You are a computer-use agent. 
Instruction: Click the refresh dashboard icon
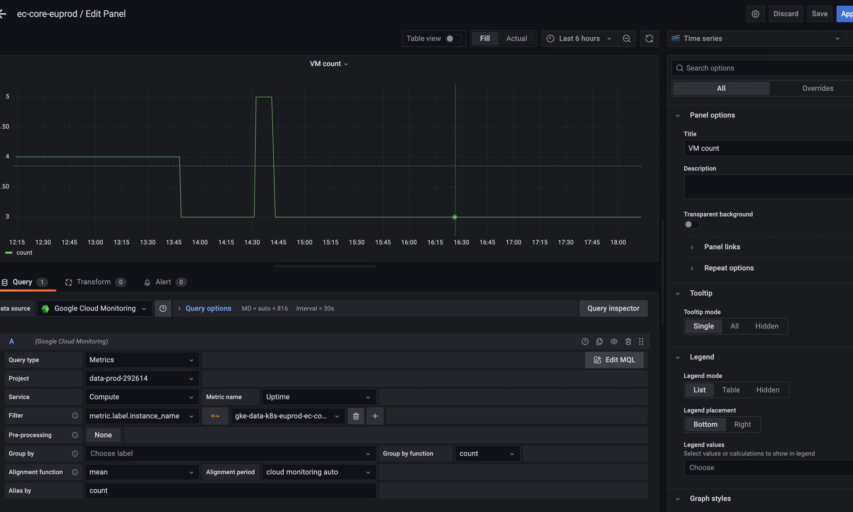click(649, 39)
